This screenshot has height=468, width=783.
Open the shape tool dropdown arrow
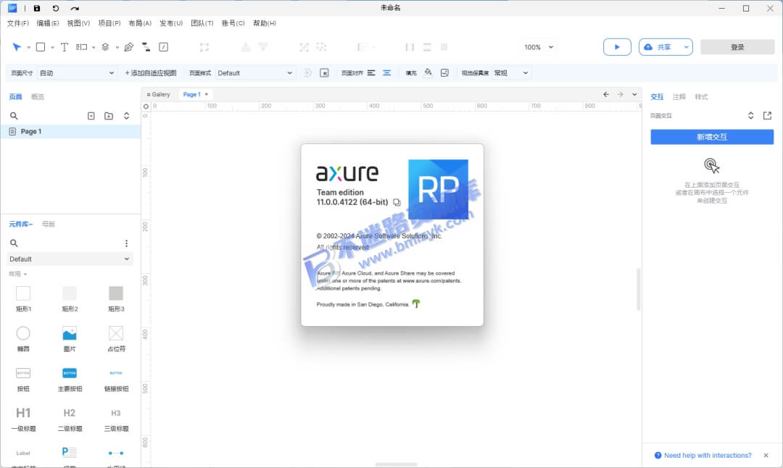(x=52, y=47)
